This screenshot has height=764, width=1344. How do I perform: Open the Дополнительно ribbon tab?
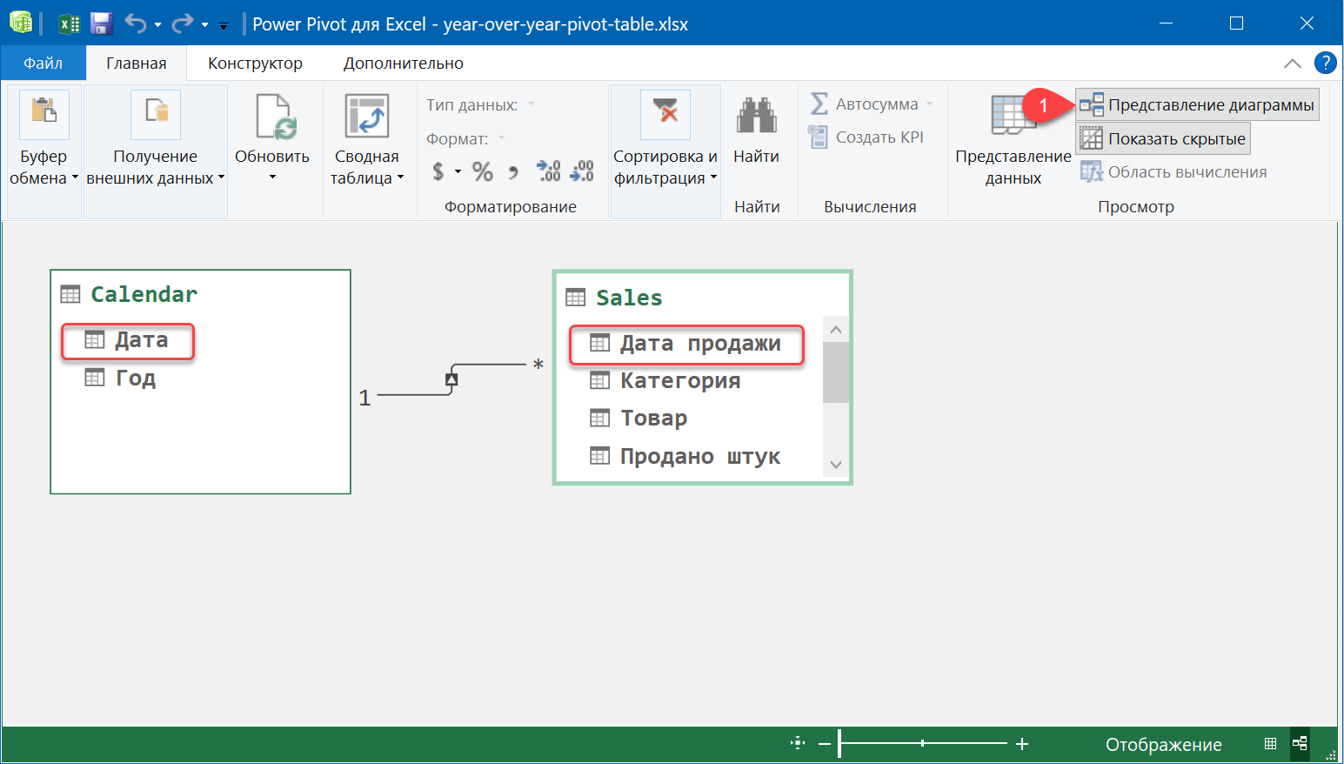(x=404, y=63)
